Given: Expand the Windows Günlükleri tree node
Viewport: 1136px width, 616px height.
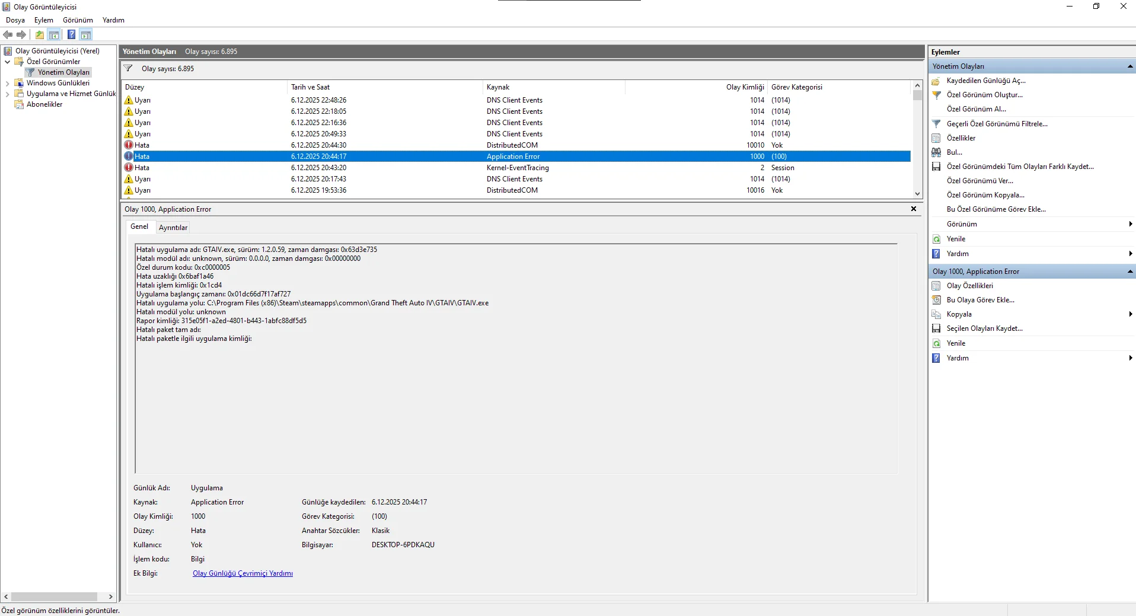Looking at the screenshot, I should click(7, 84).
